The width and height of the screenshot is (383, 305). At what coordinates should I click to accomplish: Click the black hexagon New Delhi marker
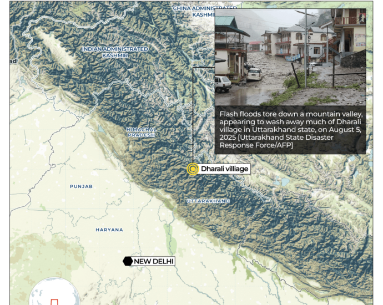pos(128,261)
